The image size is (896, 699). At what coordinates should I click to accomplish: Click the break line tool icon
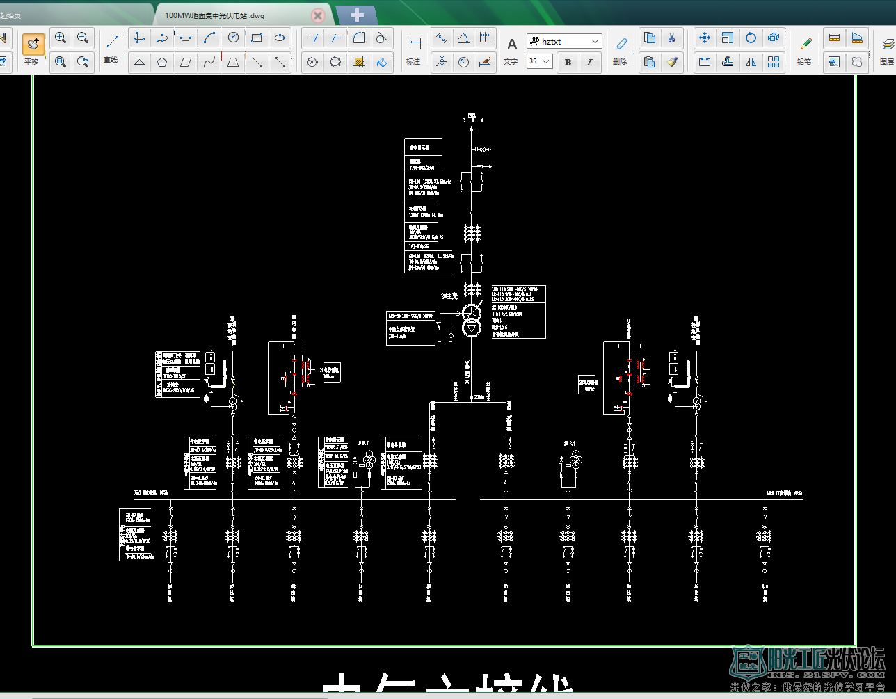(335, 38)
